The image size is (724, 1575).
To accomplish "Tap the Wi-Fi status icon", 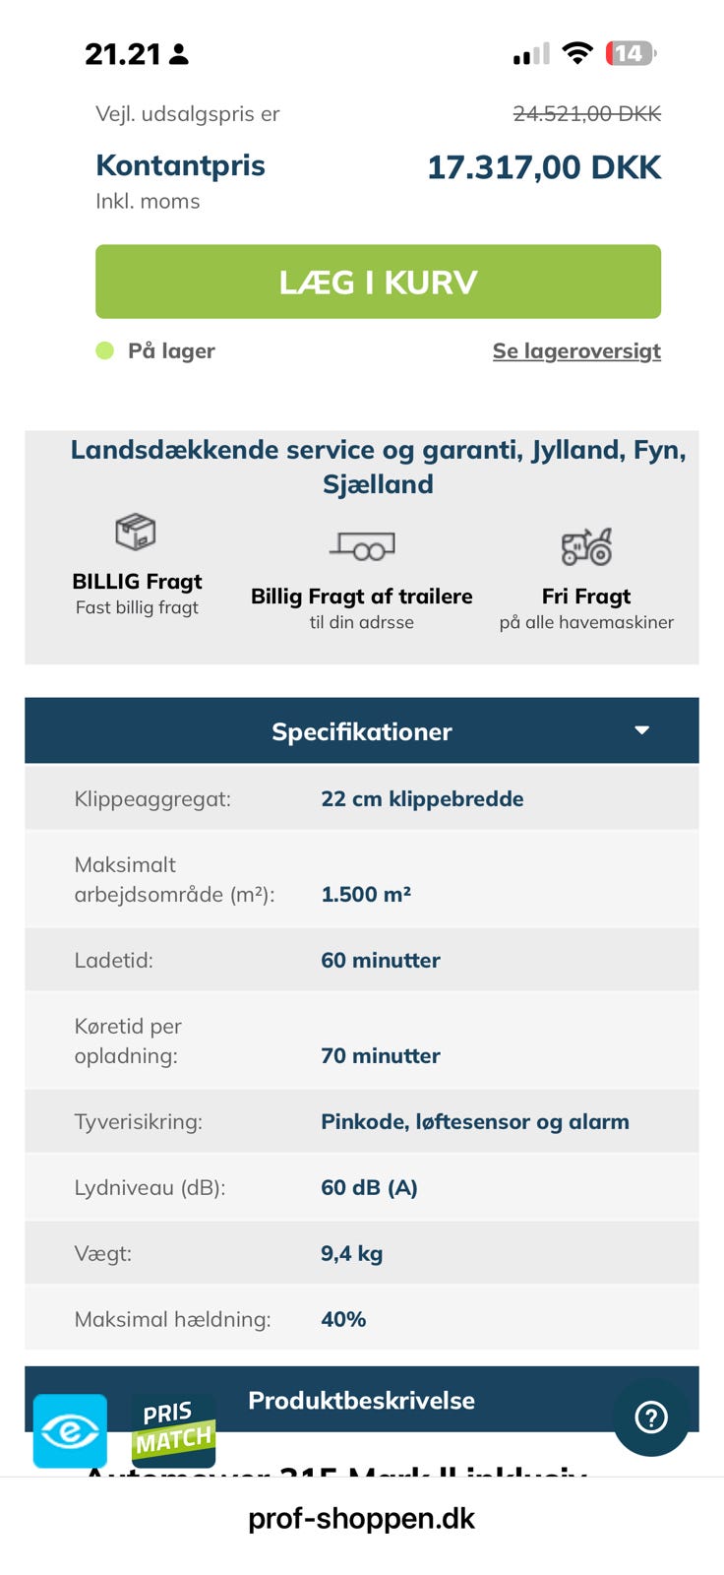I will click(x=577, y=53).
